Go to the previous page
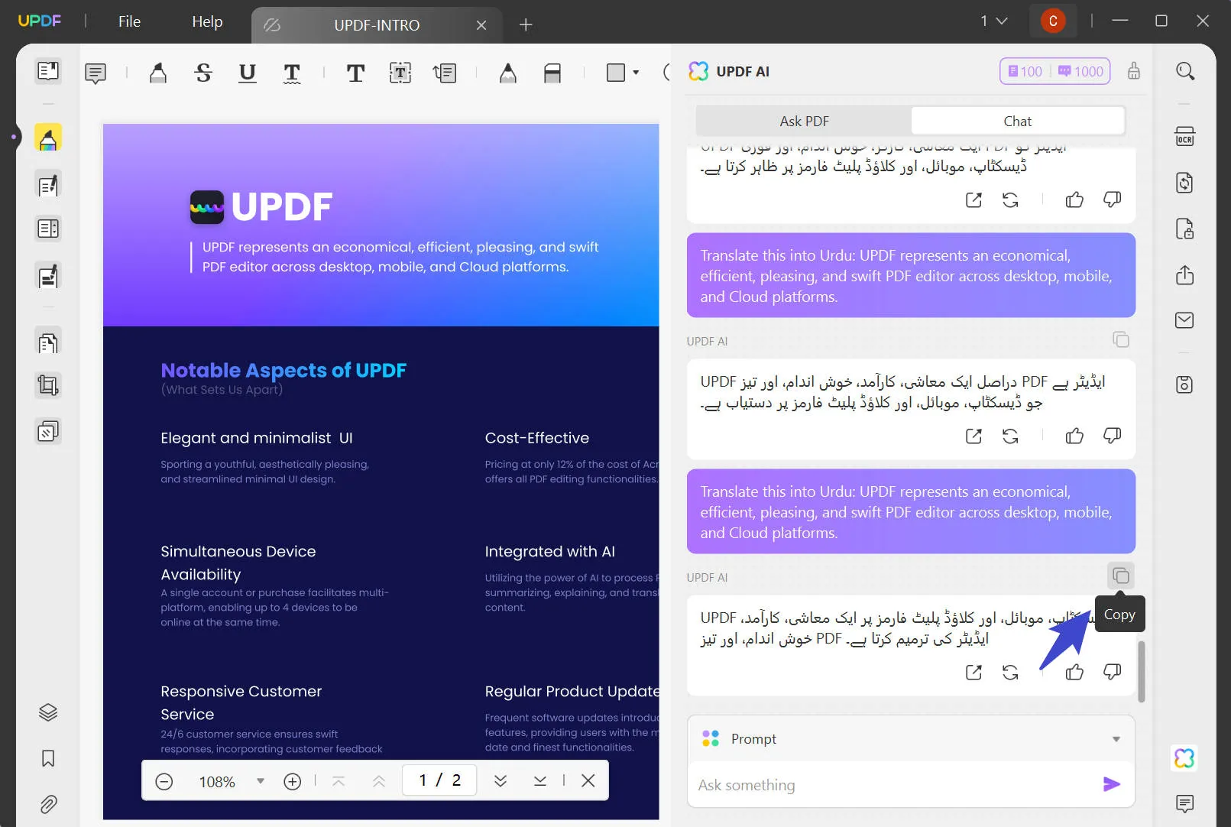Viewport: 1231px width, 827px height. 378,780
